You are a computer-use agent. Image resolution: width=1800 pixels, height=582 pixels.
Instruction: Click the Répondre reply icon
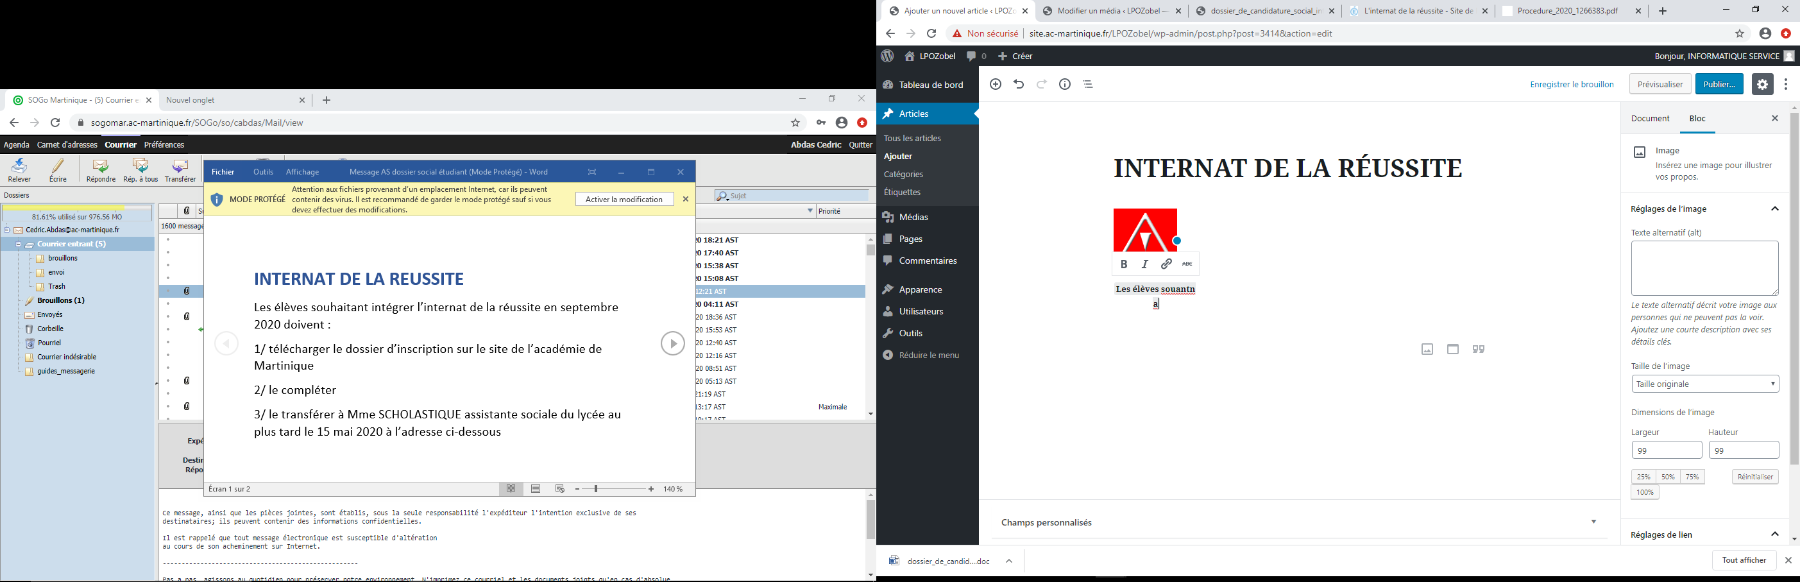[101, 170]
